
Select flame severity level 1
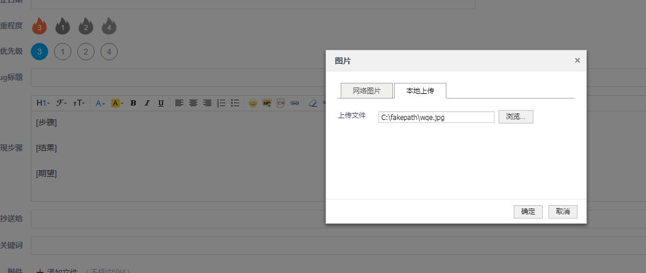click(x=63, y=26)
